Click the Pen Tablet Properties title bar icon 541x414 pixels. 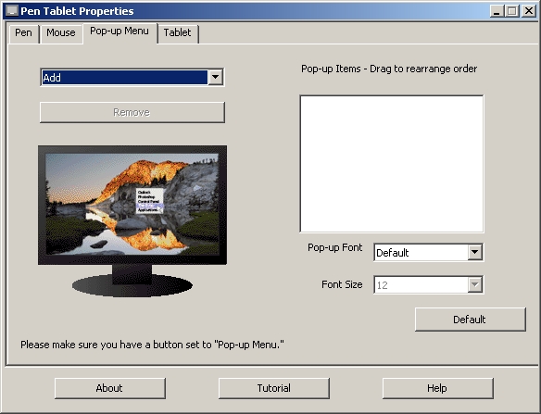(x=12, y=11)
